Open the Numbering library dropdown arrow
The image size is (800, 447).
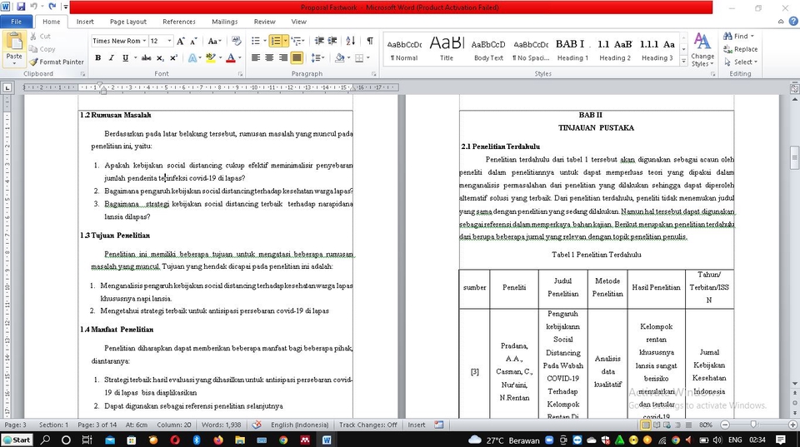point(285,41)
